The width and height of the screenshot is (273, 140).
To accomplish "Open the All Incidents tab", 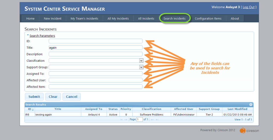I will tap(146, 19).
